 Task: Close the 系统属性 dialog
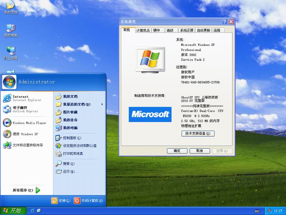pyautogui.click(x=231, y=22)
